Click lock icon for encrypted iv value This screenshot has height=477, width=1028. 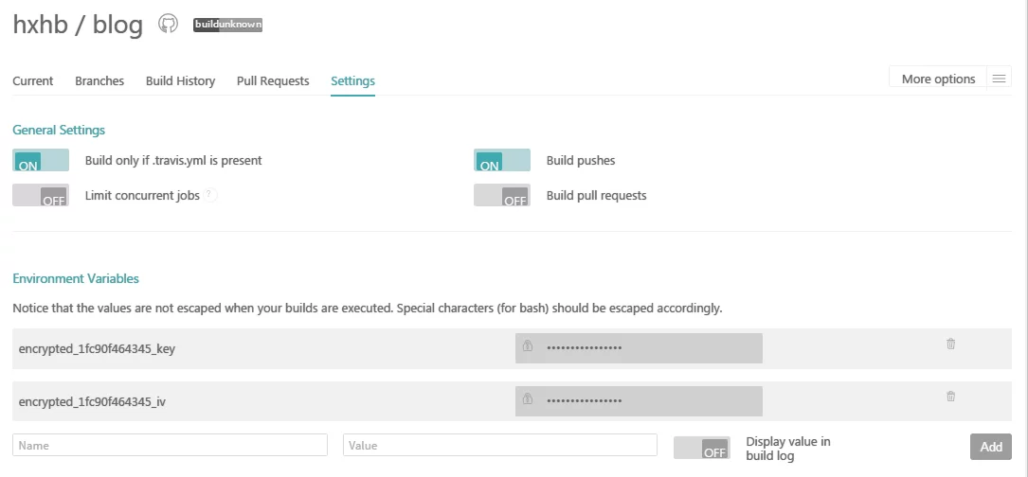pyautogui.click(x=529, y=399)
